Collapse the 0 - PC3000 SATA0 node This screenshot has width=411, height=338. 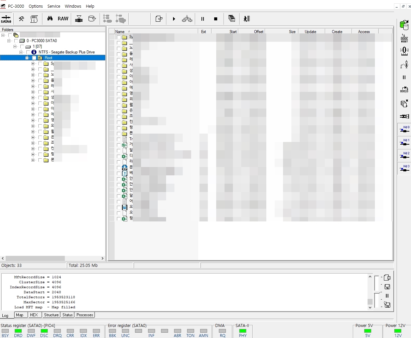[x=9, y=41]
